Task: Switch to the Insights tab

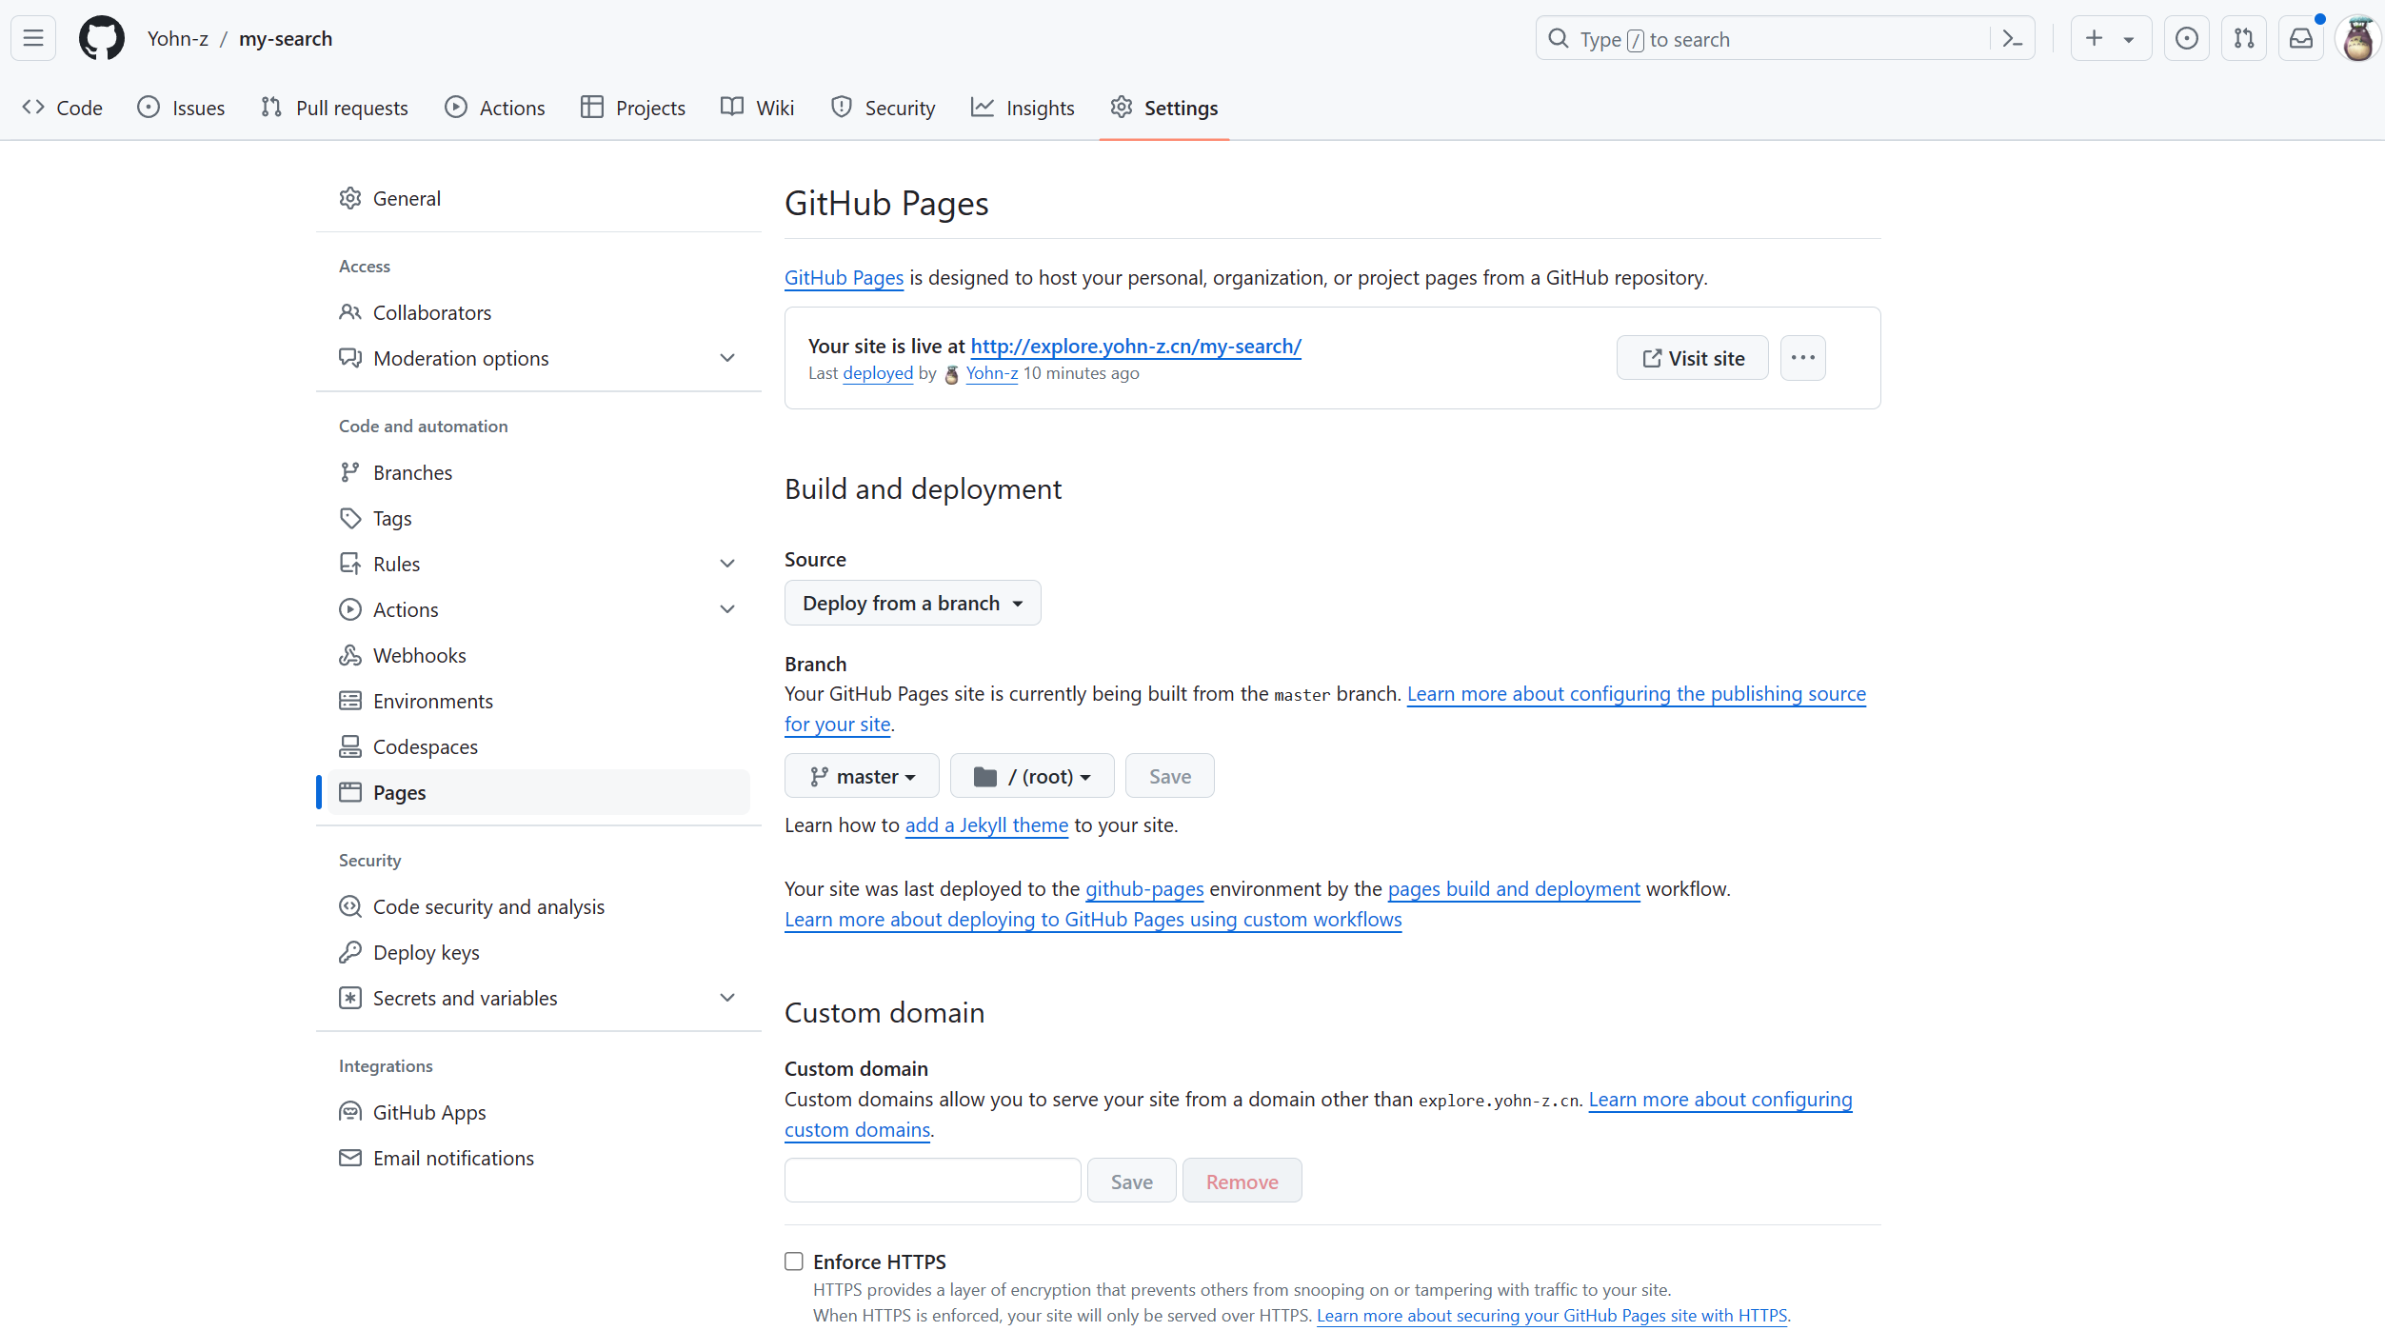Action: (1023, 108)
